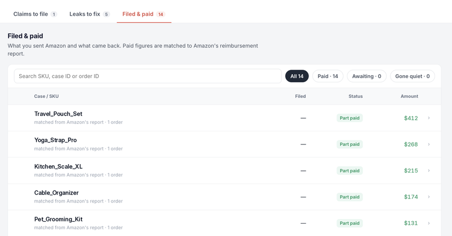Expand the Kitchen_Scale_XL row chevron
The height and width of the screenshot is (236, 452).
click(429, 170)
